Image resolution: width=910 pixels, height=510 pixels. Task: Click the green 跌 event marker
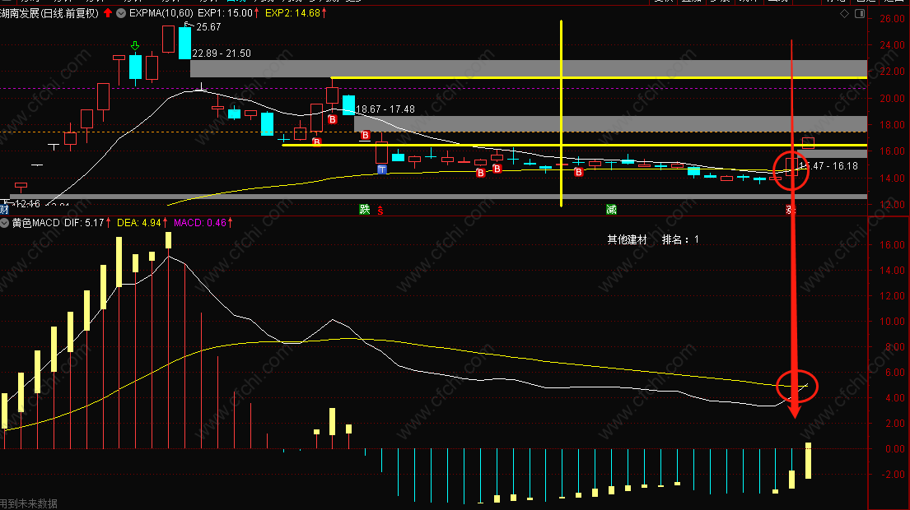coord(365,209)
